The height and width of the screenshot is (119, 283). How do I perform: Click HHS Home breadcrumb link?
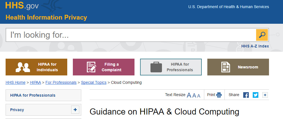pos(15,82)
